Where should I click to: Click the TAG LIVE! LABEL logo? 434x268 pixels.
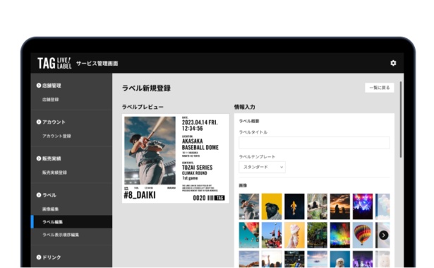[x=54, y=63]
